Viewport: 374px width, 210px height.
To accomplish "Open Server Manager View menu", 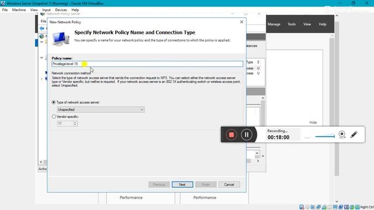I will (307, 24).
